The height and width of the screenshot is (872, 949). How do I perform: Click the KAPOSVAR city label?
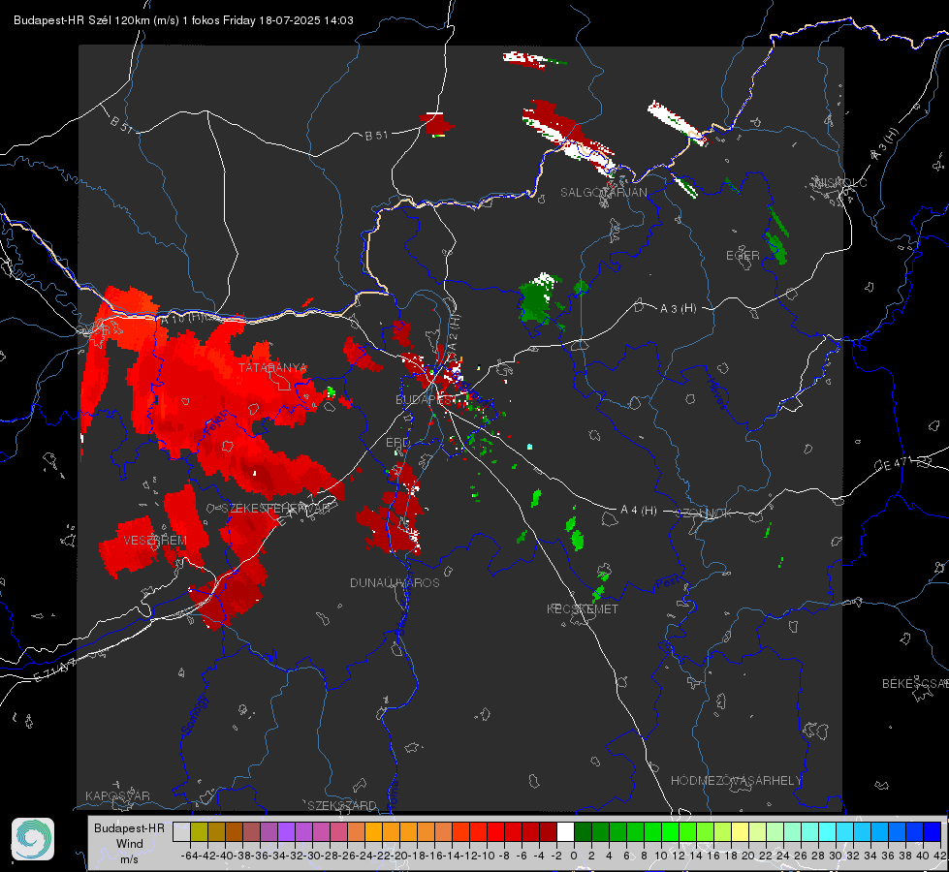pos(117,795)
